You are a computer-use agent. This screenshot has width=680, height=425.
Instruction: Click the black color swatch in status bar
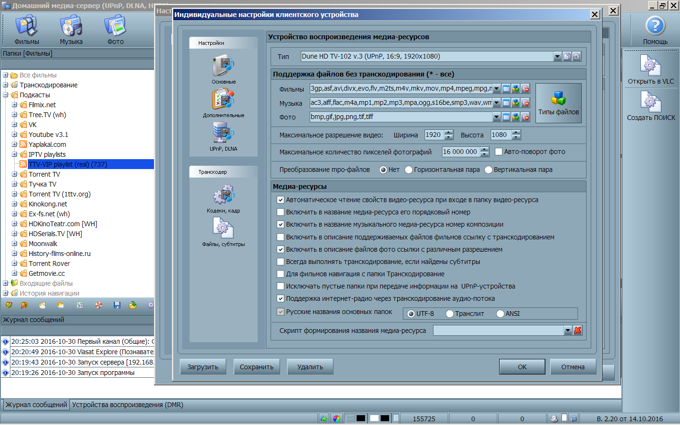(361, 418)
